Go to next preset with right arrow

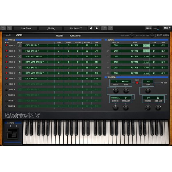(97, 28)
